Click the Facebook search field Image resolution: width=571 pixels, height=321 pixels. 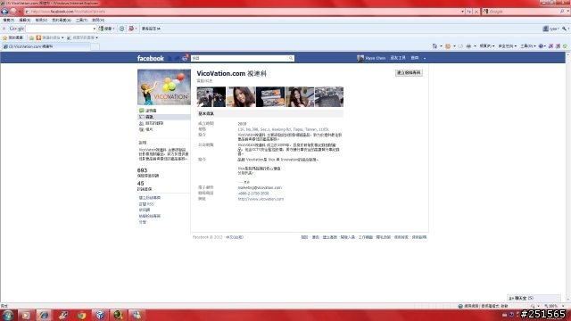click(240, 58)
